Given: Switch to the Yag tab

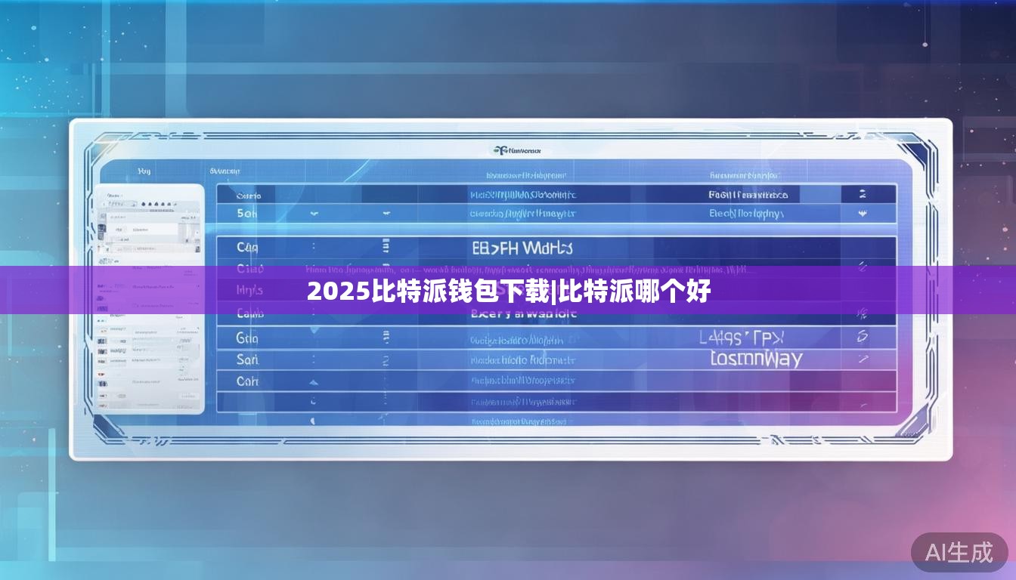Looking at the screenshot, I should [x=144, y=171].
